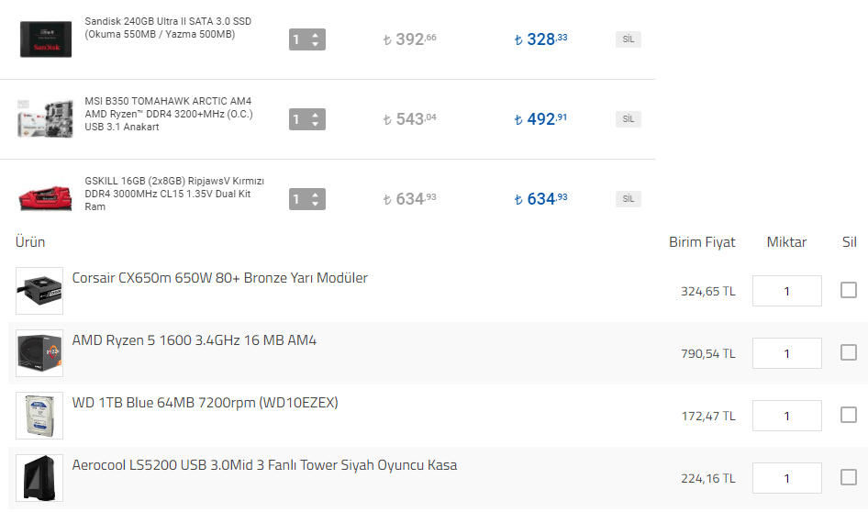
Task: Click the SİL button for GSKILL 16GB Ram
Action: [629, 199]
